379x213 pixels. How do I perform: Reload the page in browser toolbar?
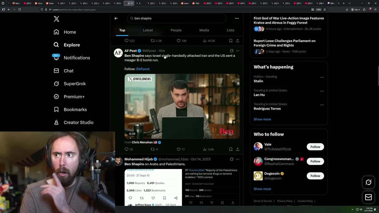coord(20,9)
